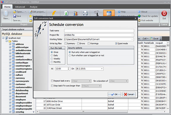Select Run only when user is logged on
The height and width of the screenshot is (115, 171).
70,52
